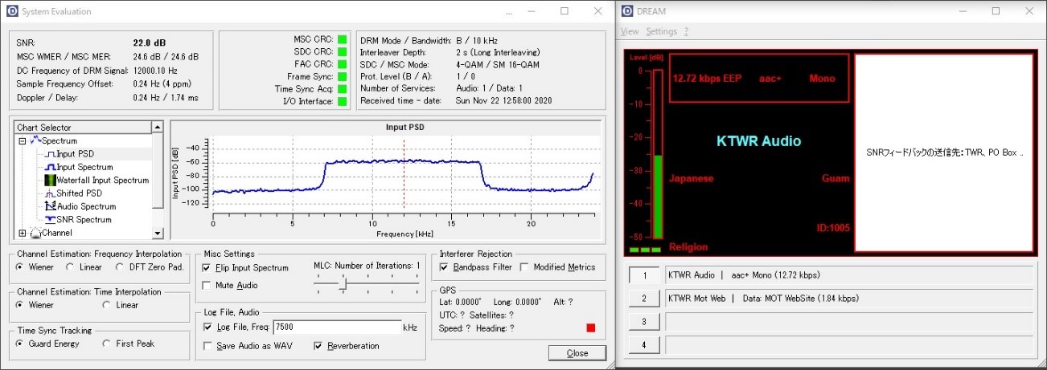
Task: Open the ? help menu in DREAM
Action: click(x=686, y=31)
